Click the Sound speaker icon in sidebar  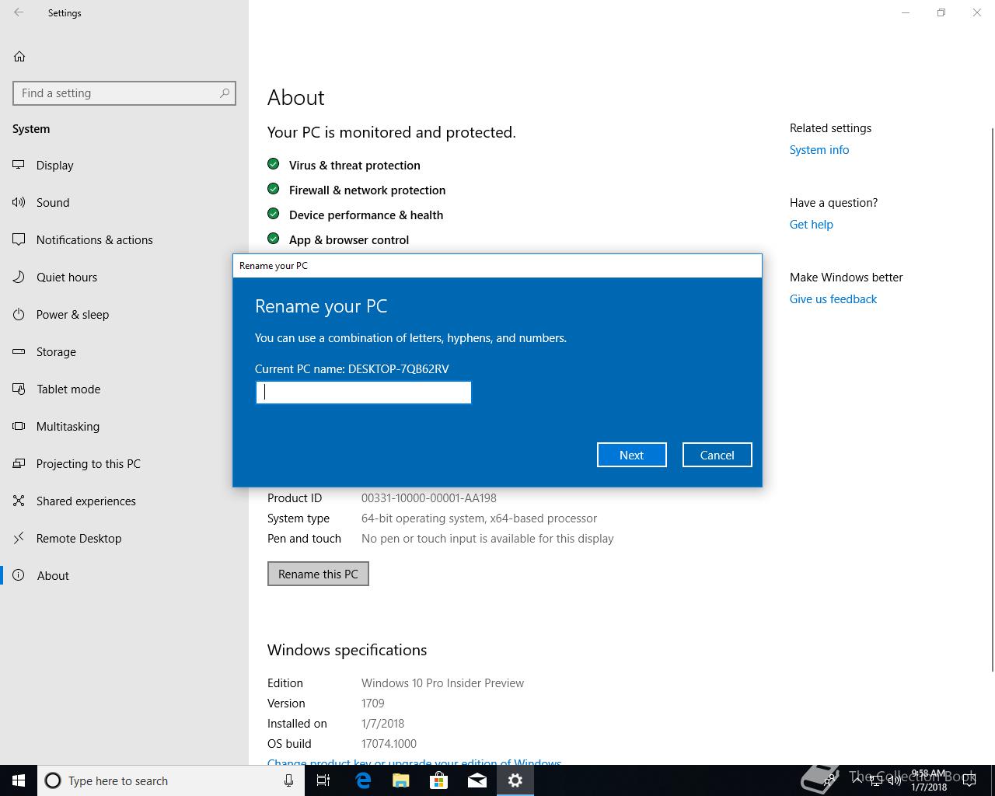click(19, 202)
